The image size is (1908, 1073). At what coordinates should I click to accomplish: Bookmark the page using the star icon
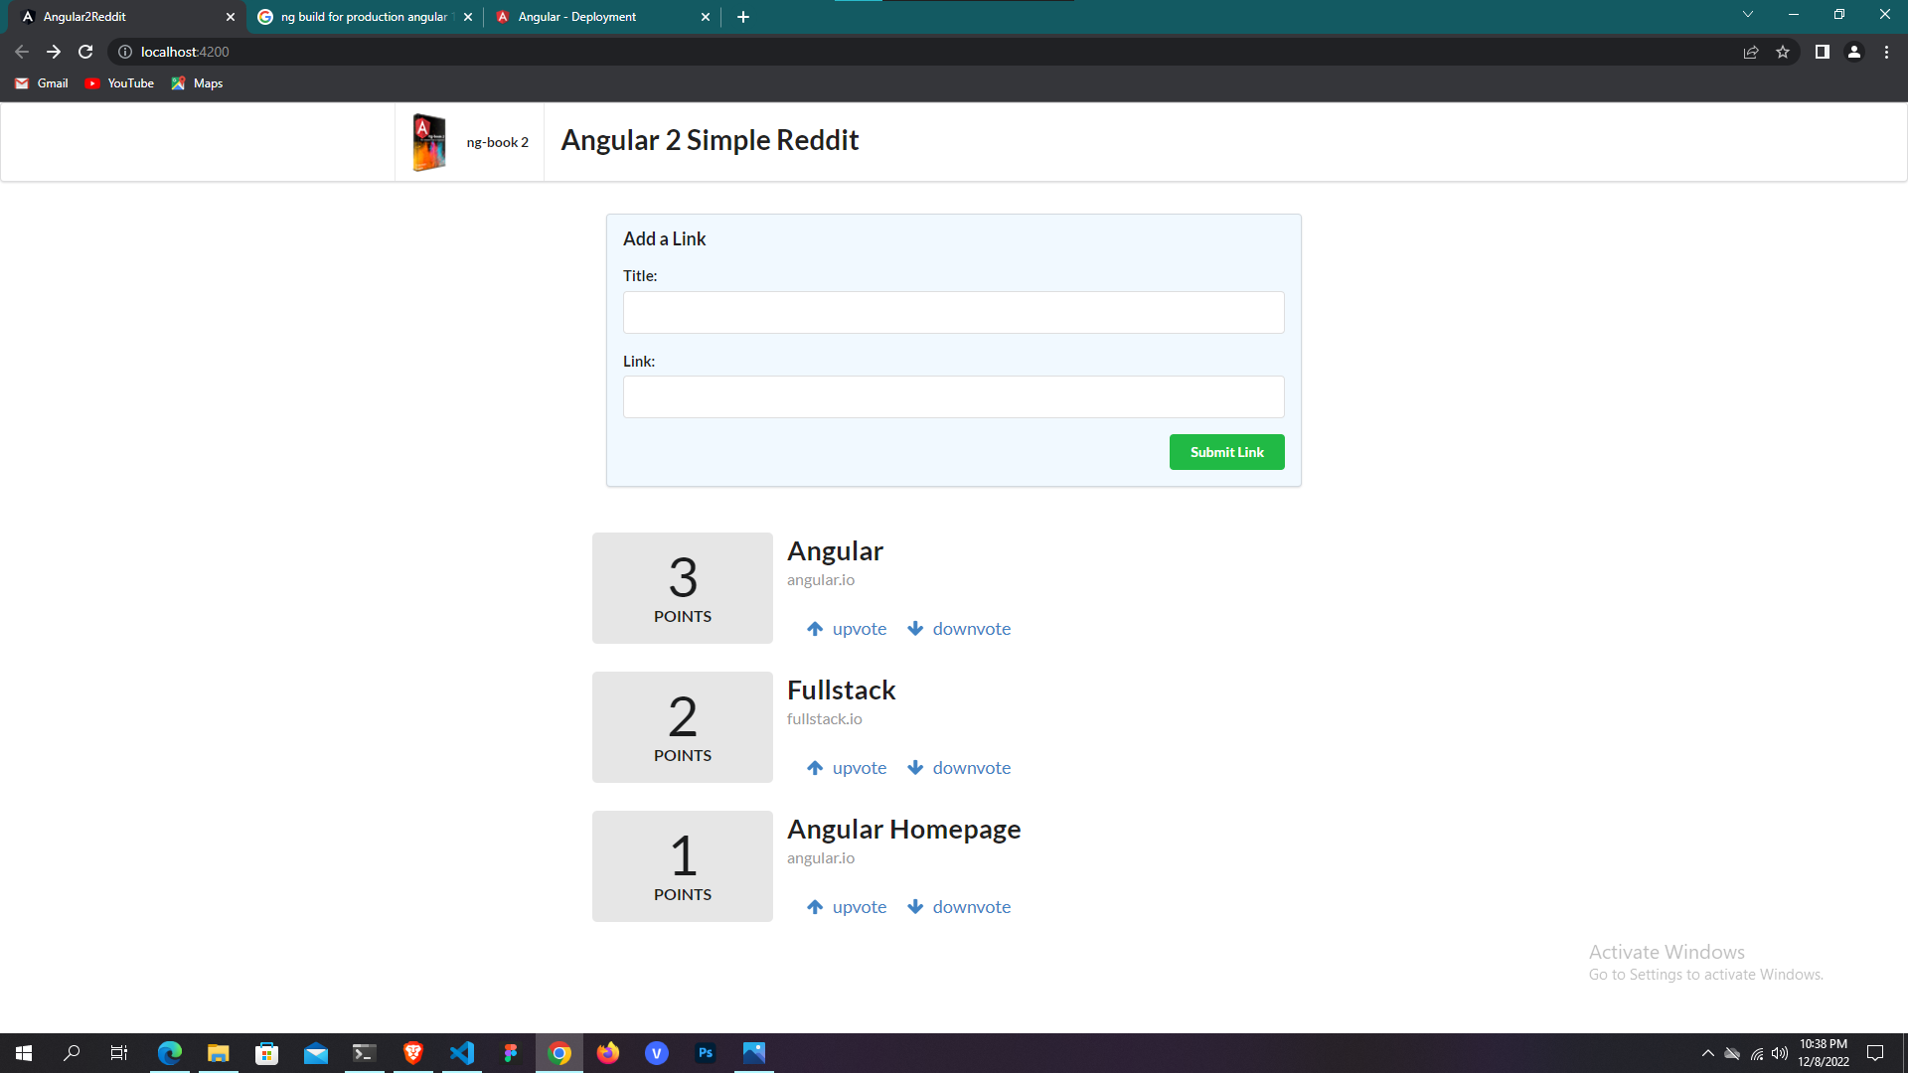pos(1783,52)
